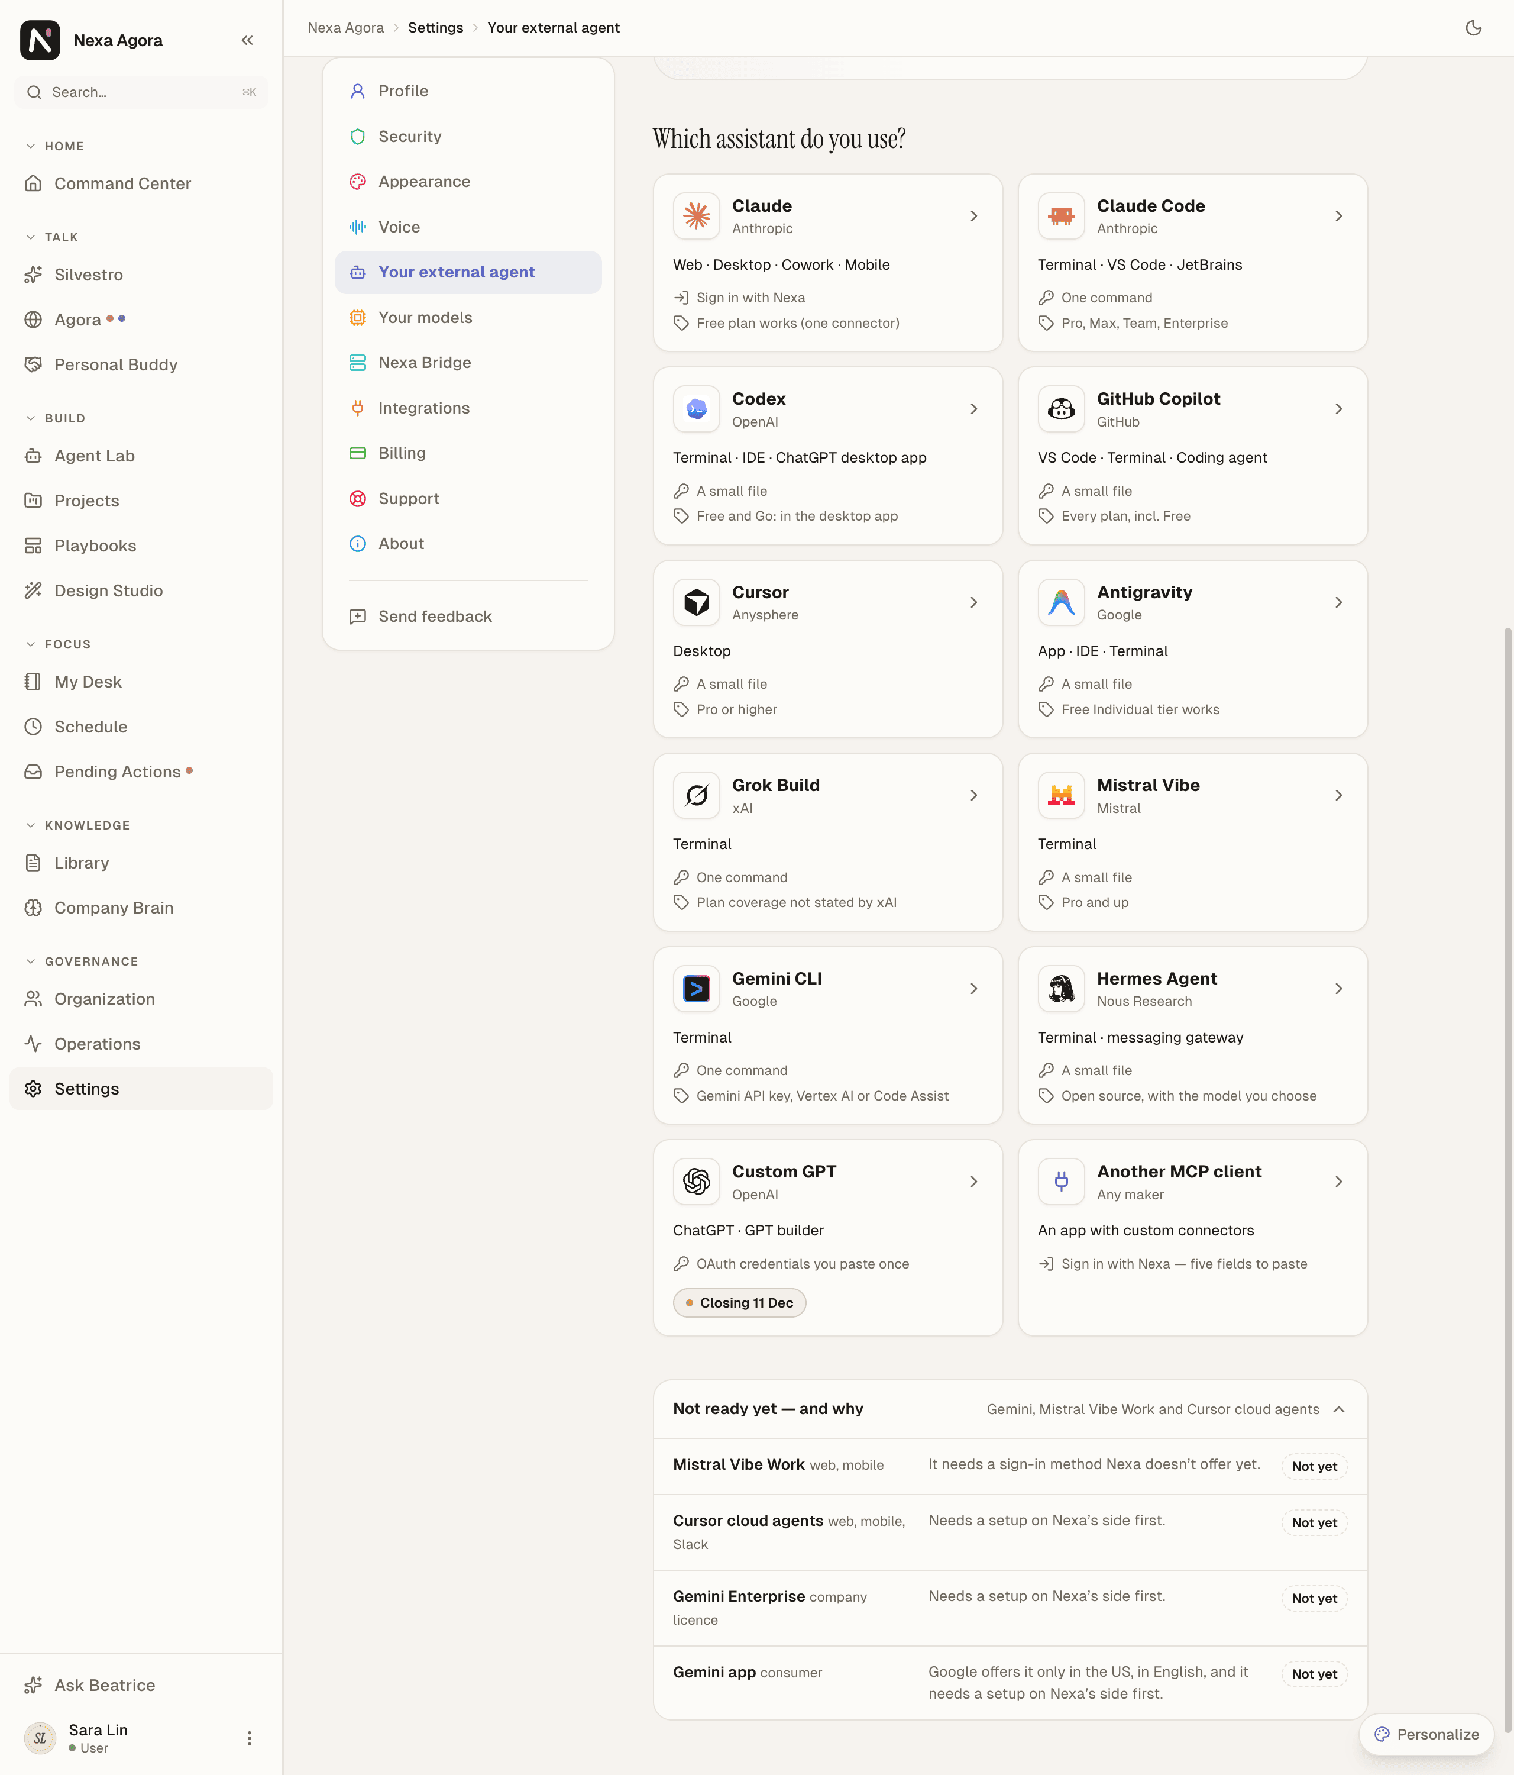Open Command Center in the sidebar
Viewport: 1514px width, 1775px height.
[x=141, y=183]
